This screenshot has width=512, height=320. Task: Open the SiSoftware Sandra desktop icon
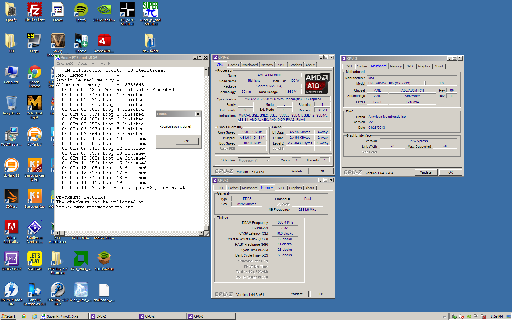pos(34,232)
